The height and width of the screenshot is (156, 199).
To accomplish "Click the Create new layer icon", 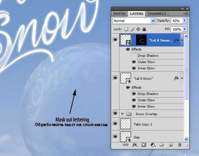I will 170,145.
